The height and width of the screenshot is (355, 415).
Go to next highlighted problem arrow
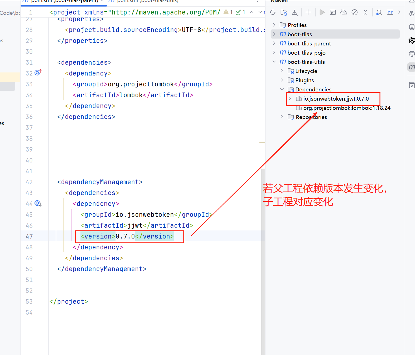(x=260, y=12)
